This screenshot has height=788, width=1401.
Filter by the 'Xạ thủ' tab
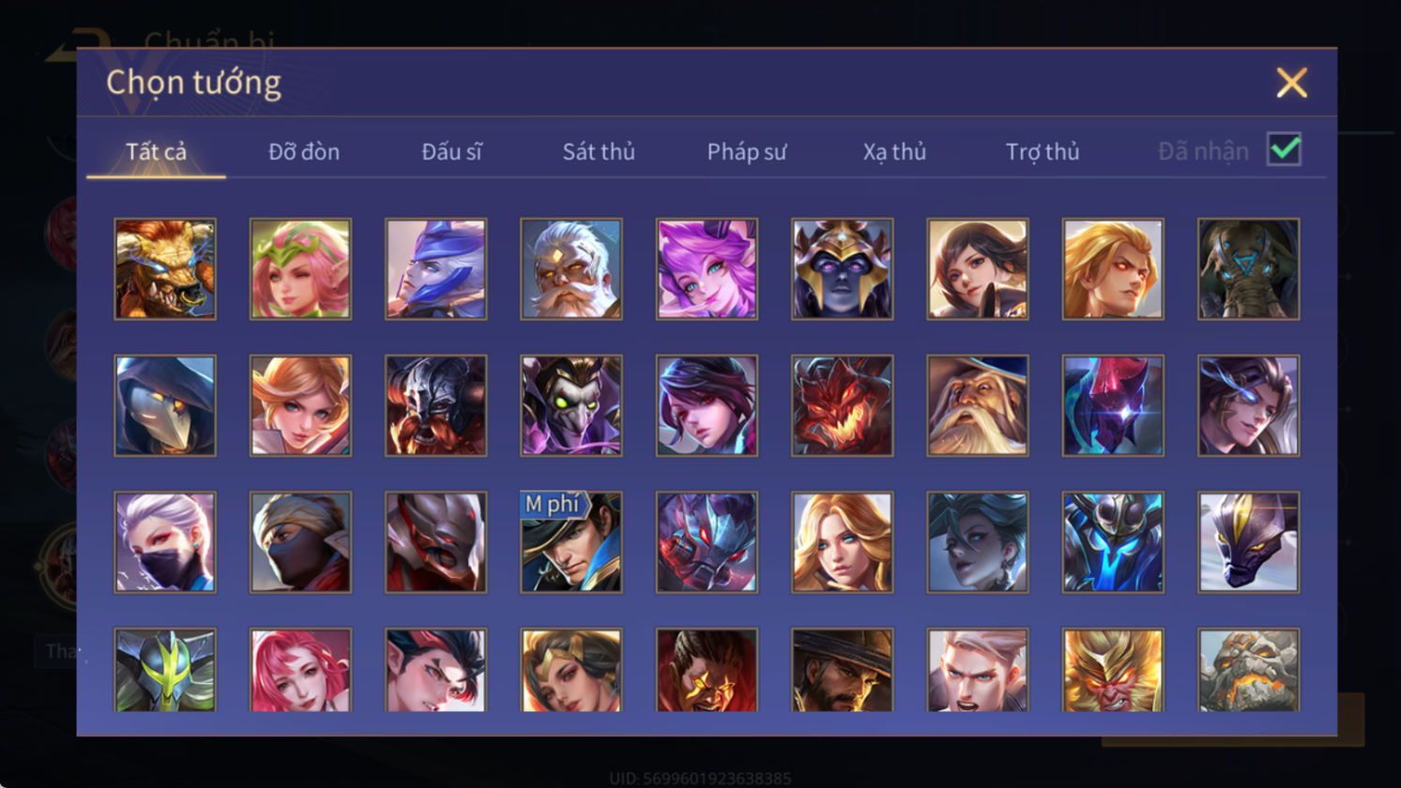894,151
